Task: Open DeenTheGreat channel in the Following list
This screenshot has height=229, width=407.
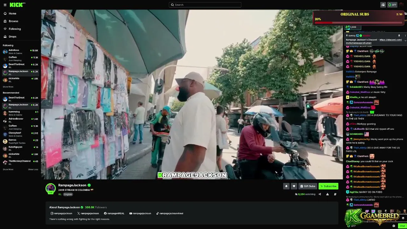Action: click(20, 66)
